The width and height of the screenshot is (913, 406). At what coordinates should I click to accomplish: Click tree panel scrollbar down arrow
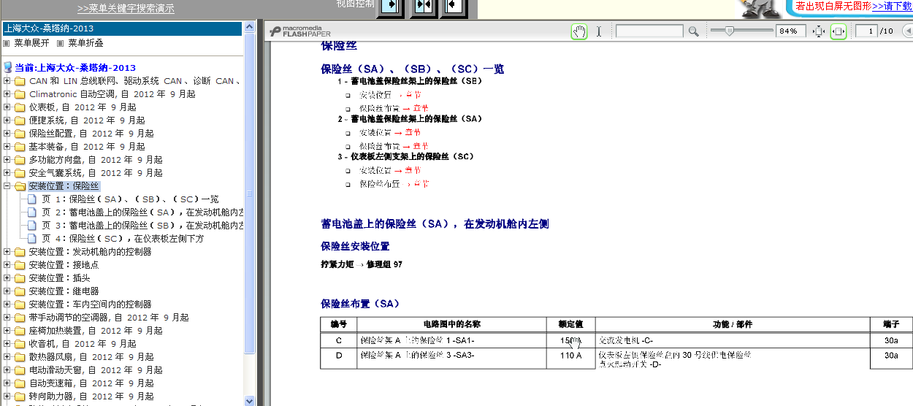(x=250, y=400)
